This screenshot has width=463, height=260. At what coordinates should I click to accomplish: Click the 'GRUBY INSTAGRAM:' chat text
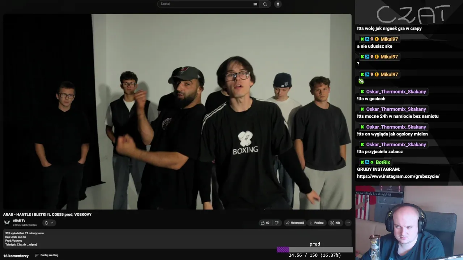[x=378, y=169]
